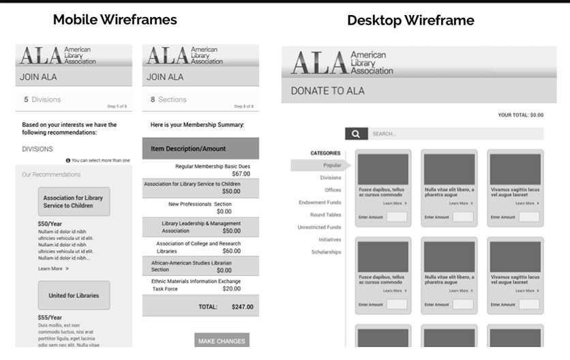The height and width of the screenshot is (360, 570).
Task: Open the Offices category
Action: tap(333, 190)
